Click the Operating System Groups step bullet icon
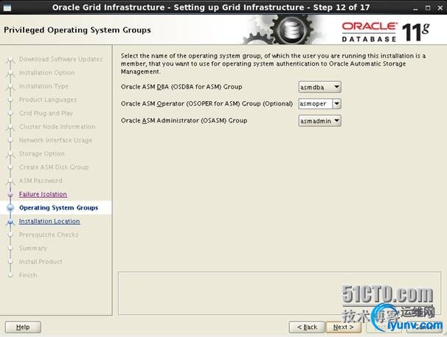 tap(10, 208)
